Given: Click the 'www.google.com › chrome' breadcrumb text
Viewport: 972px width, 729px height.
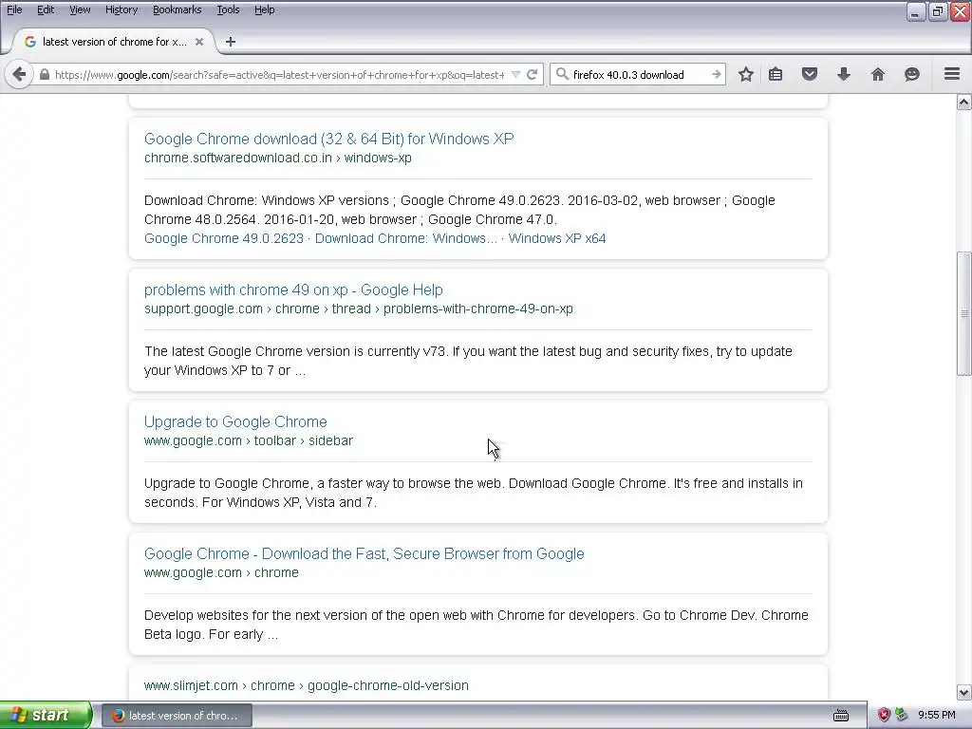Looking at the screenshot, I should click(x=221, y=572).
